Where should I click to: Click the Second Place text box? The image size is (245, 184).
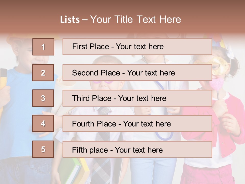pos(137,73)
